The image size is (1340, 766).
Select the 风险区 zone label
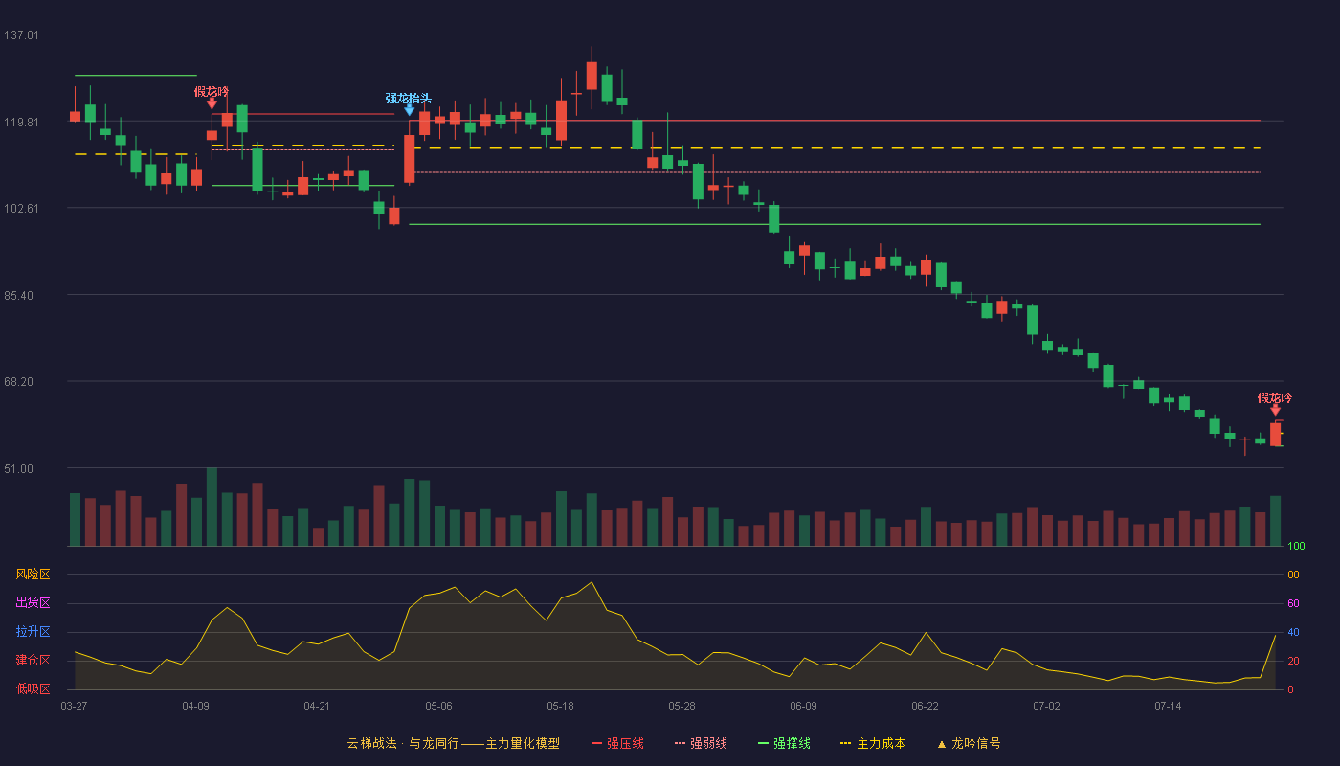click(x=33, y=574)
